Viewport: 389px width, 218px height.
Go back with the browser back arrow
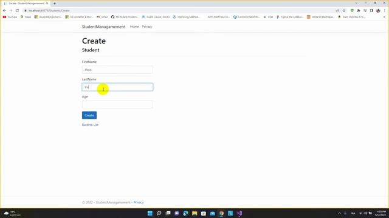click(x=4, y=11)
